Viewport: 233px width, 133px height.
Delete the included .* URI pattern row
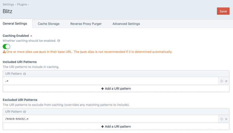tap(226, 81)
